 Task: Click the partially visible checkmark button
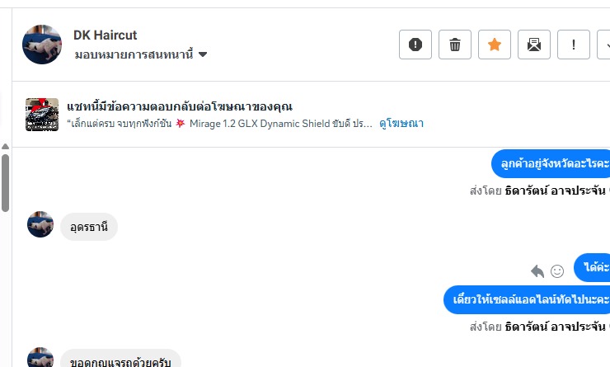pos(604,45)
